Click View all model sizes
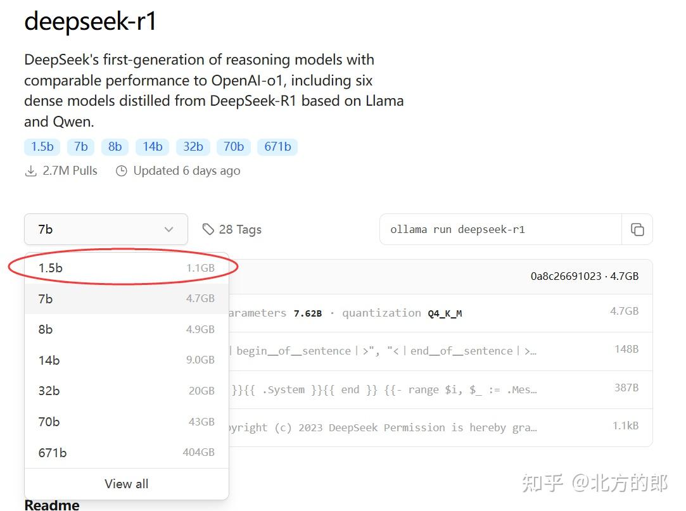This screenshot has height=511, width=686. [x=126, y=483]
